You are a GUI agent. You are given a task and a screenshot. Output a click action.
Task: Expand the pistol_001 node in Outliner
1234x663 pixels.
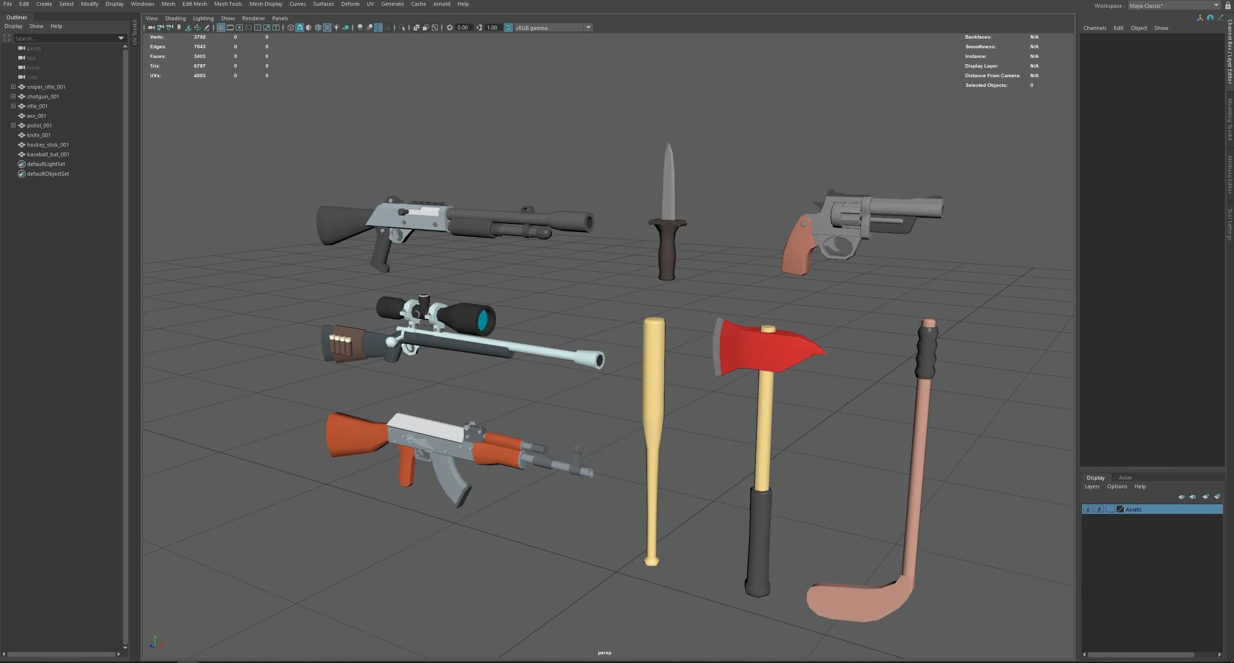(x=14, y=125)
